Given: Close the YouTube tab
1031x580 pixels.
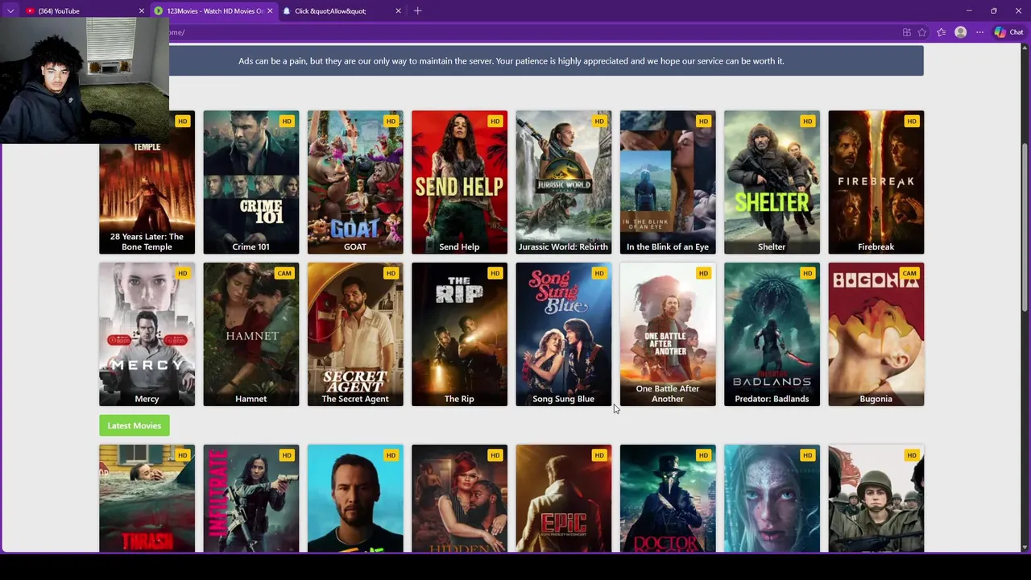Looking at the screenshot, I should 142,10.
